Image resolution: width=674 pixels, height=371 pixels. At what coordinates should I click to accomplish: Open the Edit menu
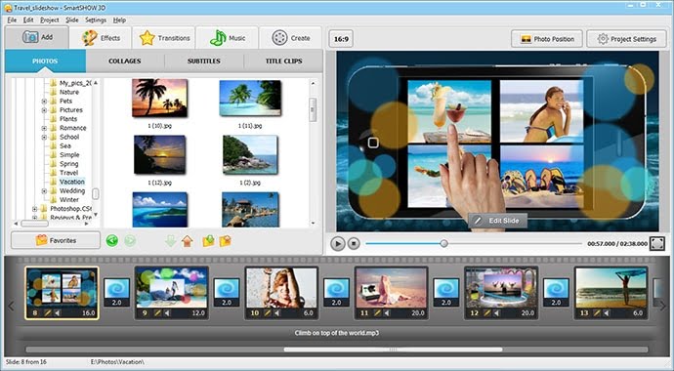28,21
